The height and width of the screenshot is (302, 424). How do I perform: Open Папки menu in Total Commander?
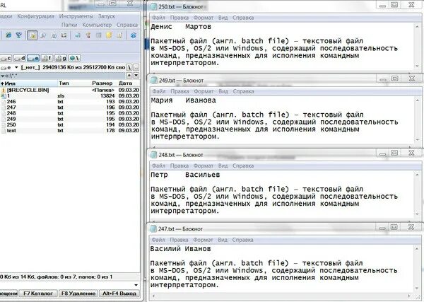(x=69, y=25)
